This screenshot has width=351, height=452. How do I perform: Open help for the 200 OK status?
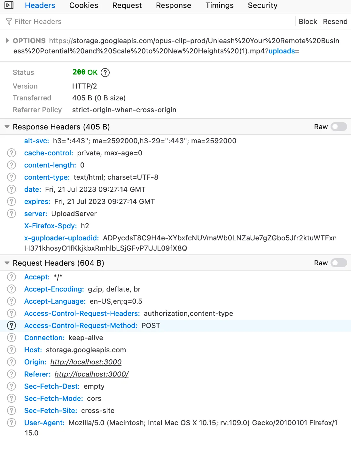click(x=105, y=73)
